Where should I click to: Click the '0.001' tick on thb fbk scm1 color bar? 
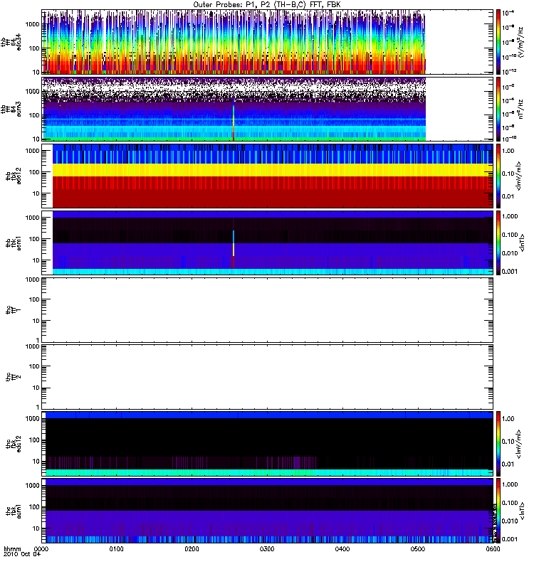tap(510, 272)
